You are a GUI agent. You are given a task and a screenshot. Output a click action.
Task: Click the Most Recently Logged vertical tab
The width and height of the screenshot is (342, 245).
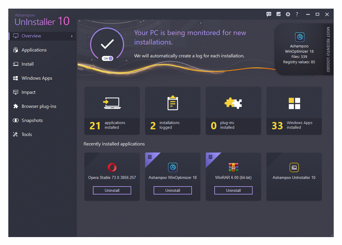(x=328, y=49)
